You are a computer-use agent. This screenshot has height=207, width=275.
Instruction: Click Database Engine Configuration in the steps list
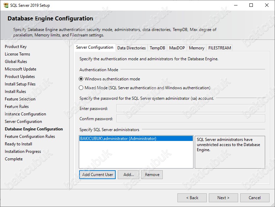click(x=34, y=129)
